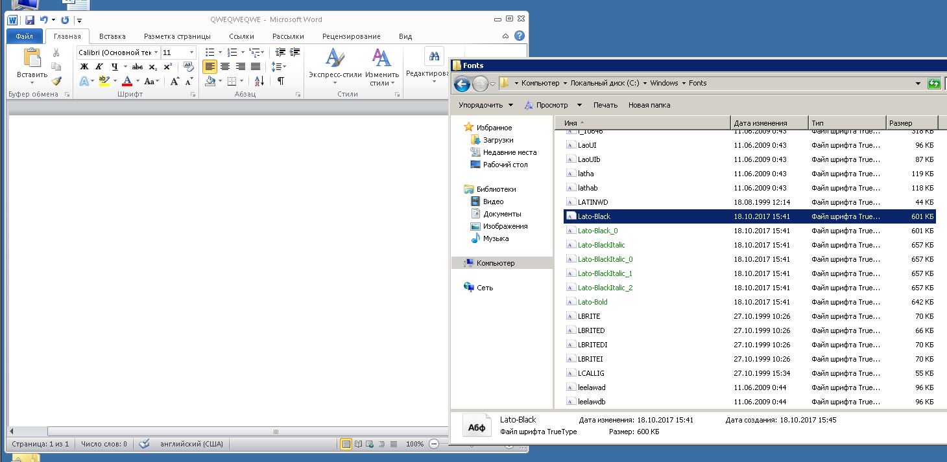Toggle Bold (Ж) formatting

(84, 67)
